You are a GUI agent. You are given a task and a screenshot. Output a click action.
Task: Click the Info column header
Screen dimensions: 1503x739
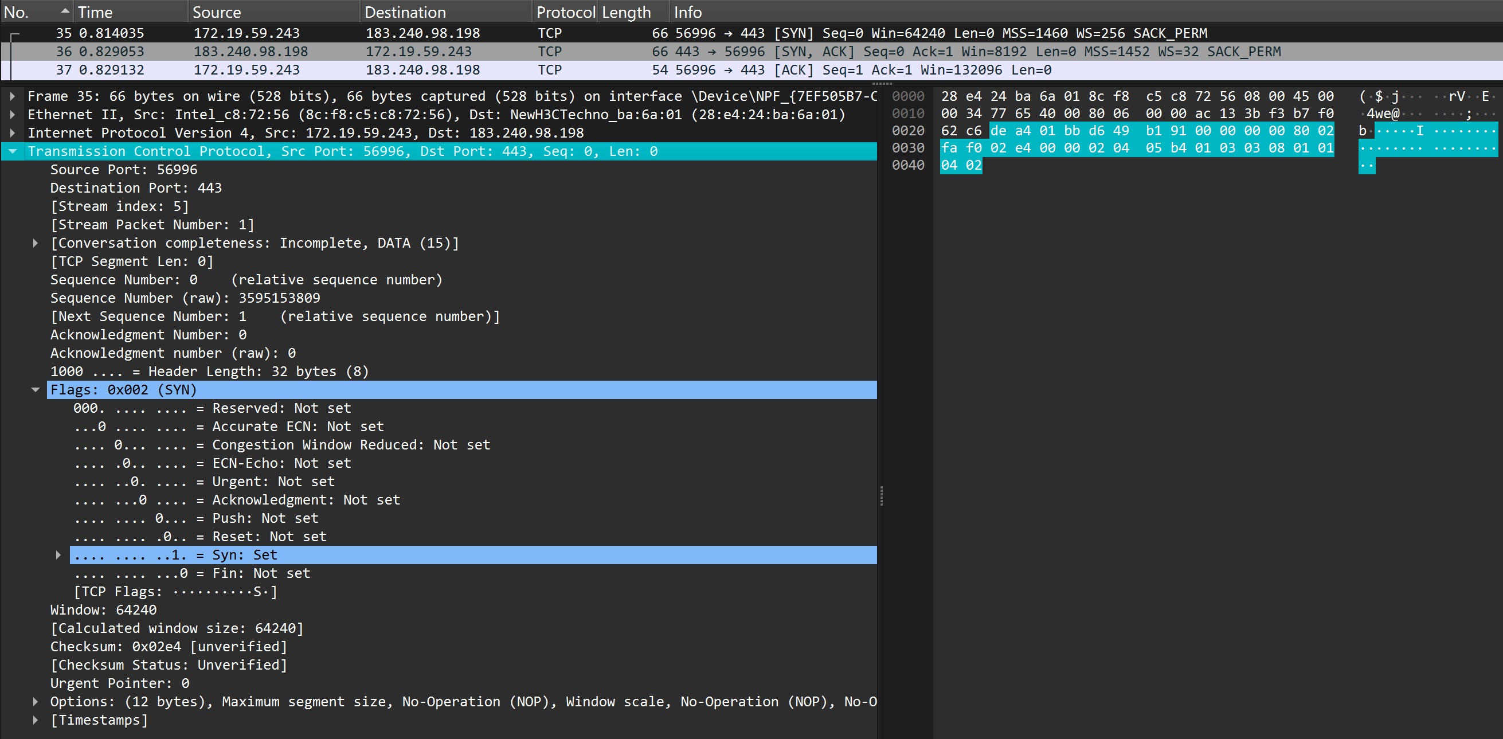click(687, 12)
